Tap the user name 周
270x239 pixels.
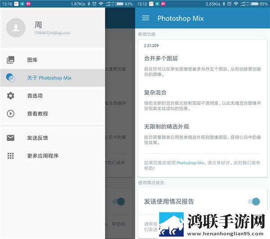pos(38,25)
